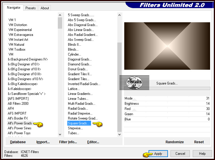Select Diamond Grads... filter
Image resolution: width=215 pixels, height=160 pixels.
click(x=80, y=64)
